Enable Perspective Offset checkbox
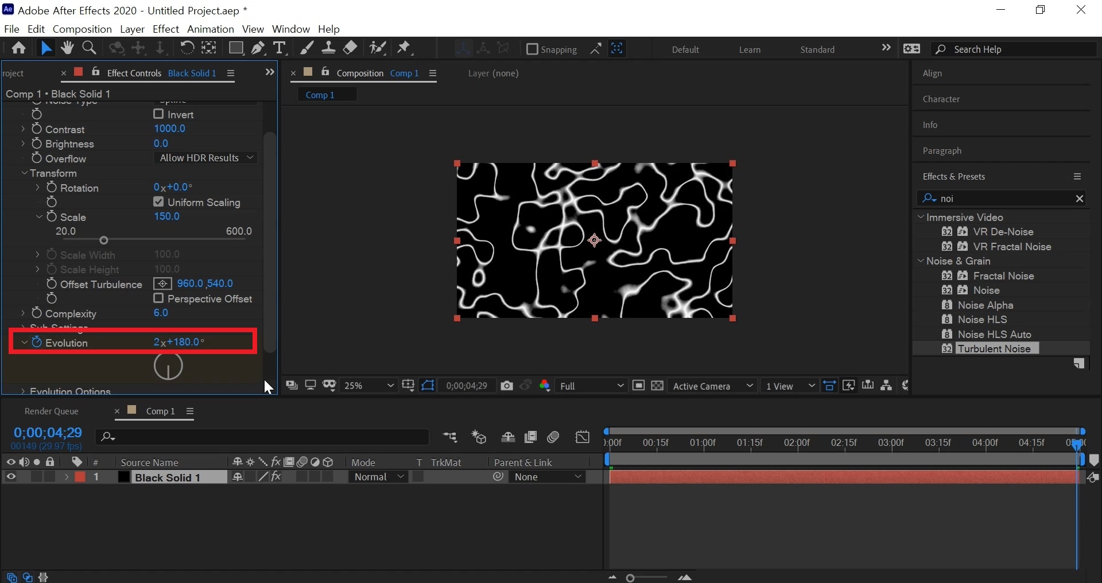The image size is (1102, 583). coord(158,298)
